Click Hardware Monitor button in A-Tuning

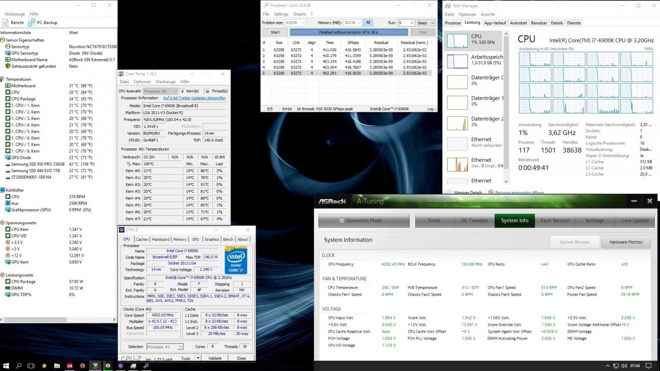tap(626, 242)
